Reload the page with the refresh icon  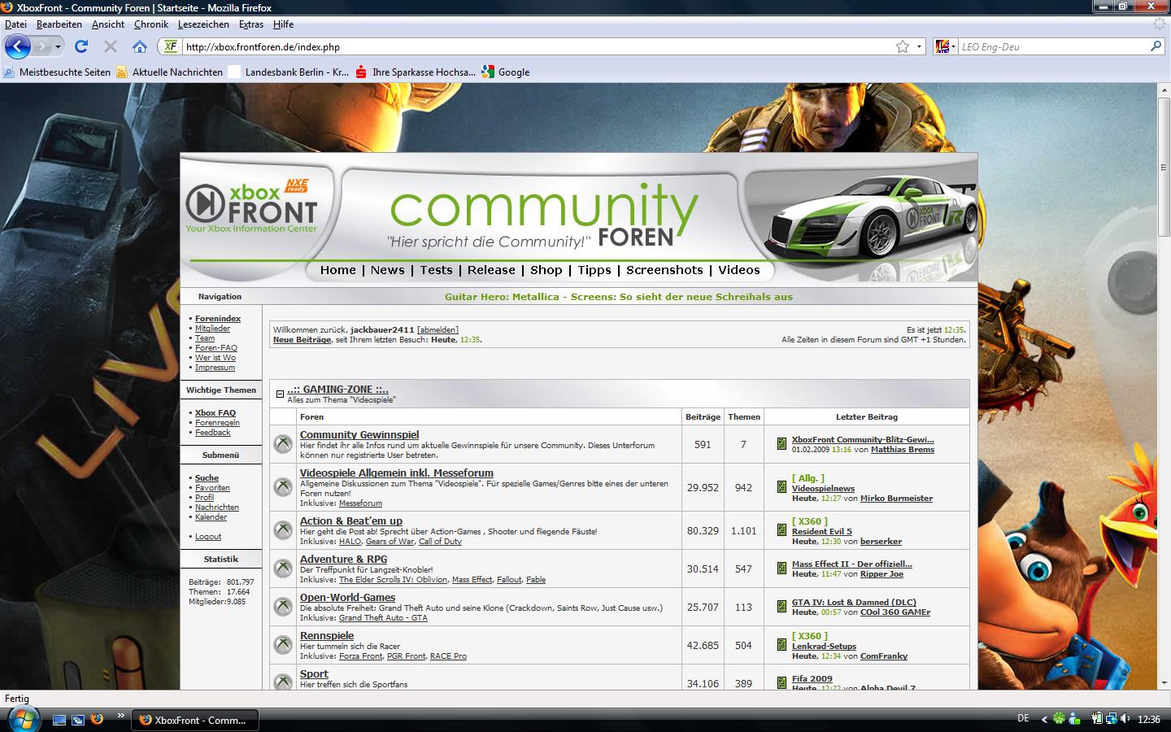point(81,46)
